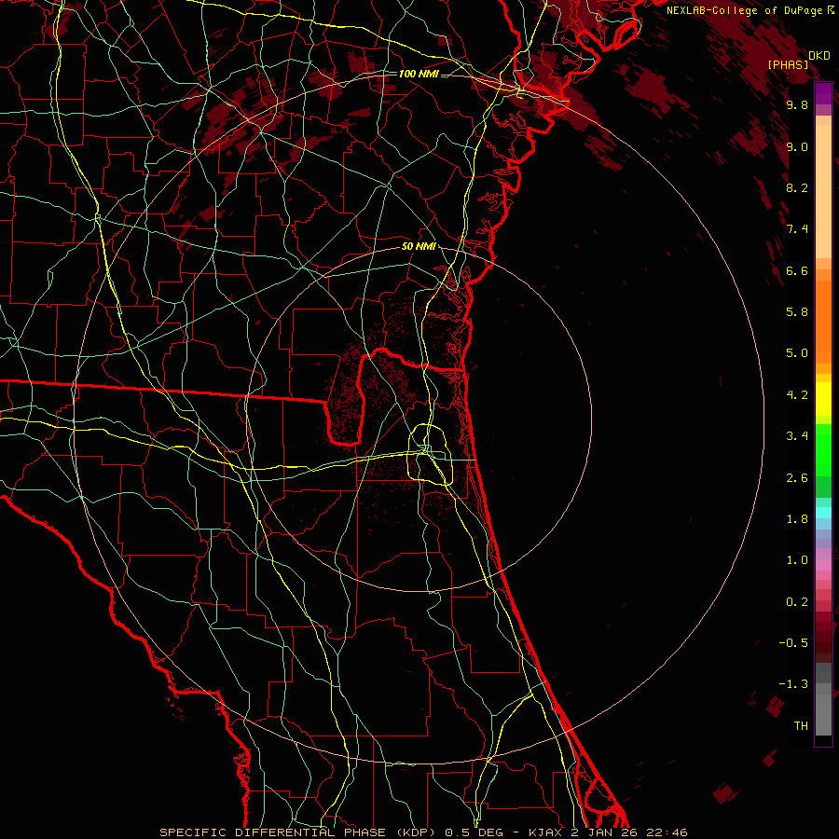Click the NEXLAB-College of DuPage label

point(744,10)
